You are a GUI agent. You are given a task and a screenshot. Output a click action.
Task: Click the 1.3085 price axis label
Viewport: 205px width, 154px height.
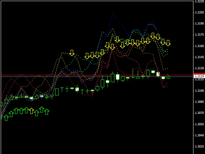pyautogui.click(x=199, y=102)
